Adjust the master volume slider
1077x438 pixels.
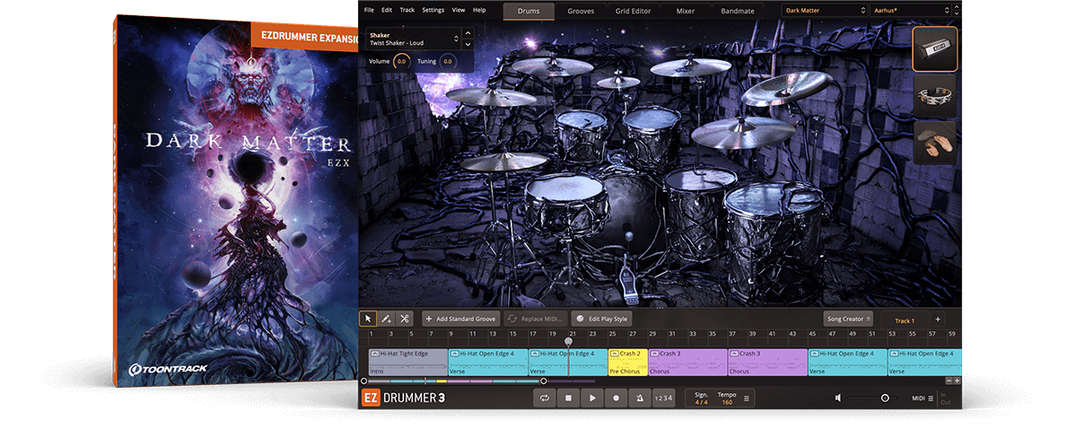click(884, 398)
